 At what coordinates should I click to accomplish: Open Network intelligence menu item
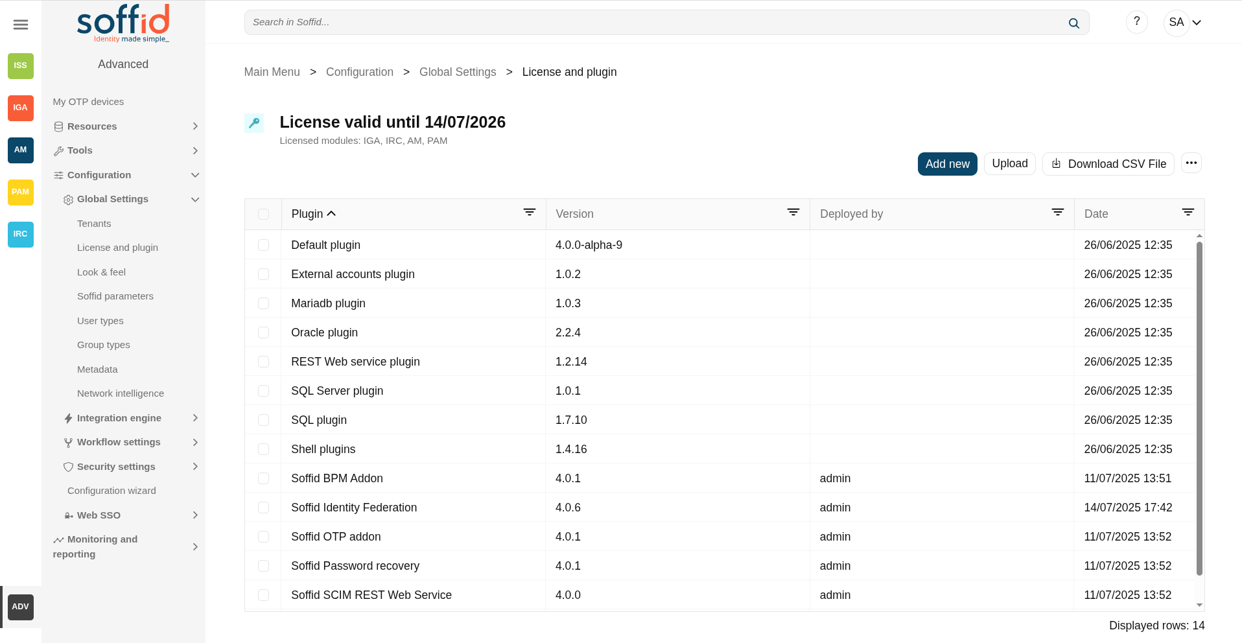(x=121, y=393)
